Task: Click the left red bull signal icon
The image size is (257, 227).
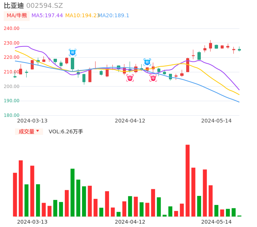Action: (x=130, y=78)
